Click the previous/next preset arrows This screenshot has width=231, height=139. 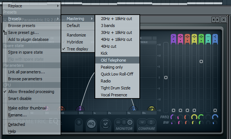click(215, 20)
